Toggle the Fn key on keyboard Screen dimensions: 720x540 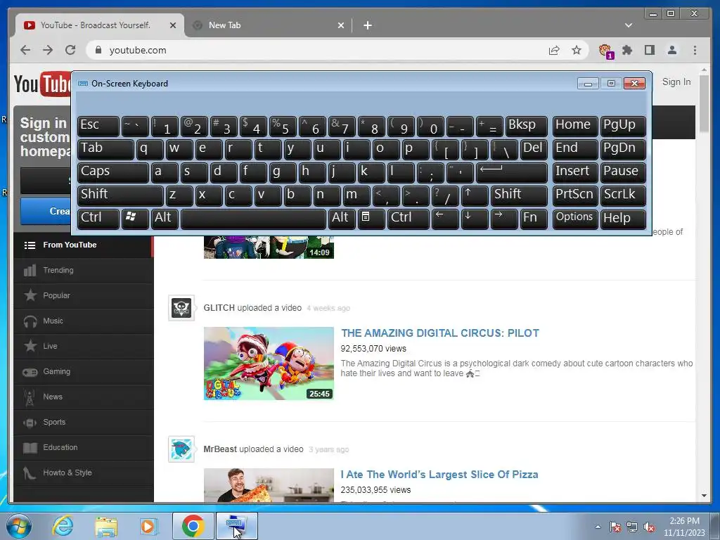(534, 219)
